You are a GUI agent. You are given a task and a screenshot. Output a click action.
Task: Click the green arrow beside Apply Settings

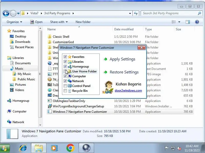105,59
